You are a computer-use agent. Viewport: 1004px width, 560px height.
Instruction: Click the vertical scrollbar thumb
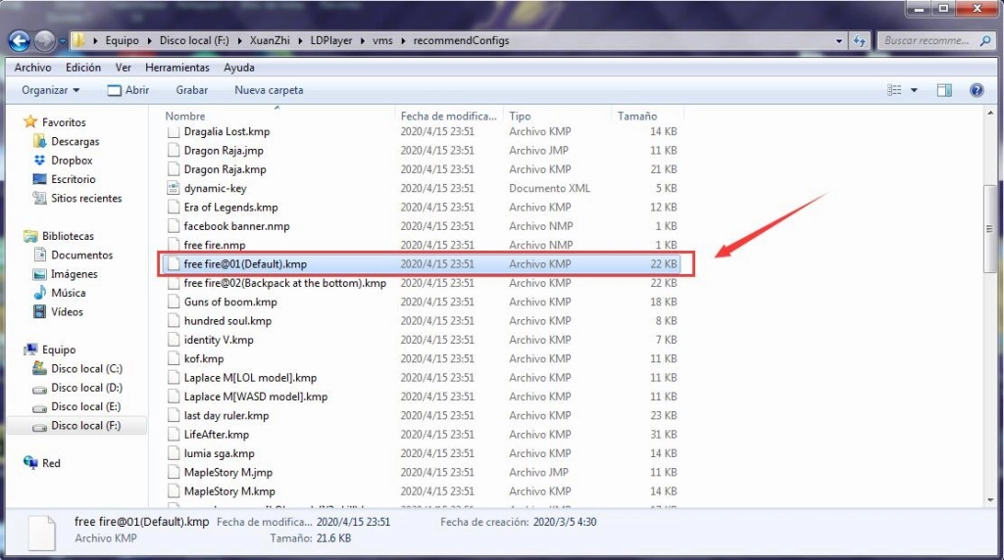pos(990,228)
